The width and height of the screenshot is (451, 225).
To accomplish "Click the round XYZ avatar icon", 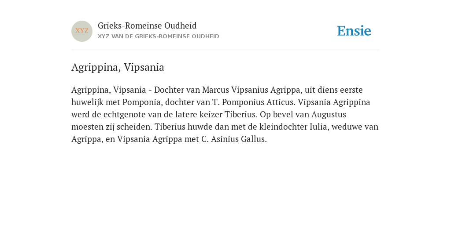I will [x=82, y=31].
